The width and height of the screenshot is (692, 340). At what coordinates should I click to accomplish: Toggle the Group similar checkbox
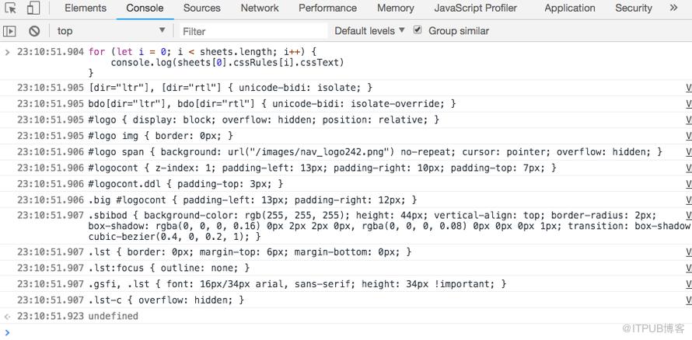pos(417,30)
